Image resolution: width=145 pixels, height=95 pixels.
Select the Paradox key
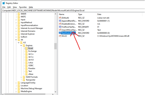(32, 68)
